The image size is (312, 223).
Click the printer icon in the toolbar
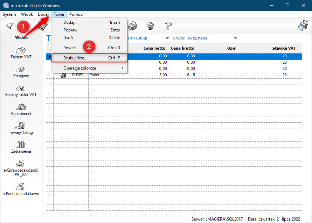click(133, 26)
